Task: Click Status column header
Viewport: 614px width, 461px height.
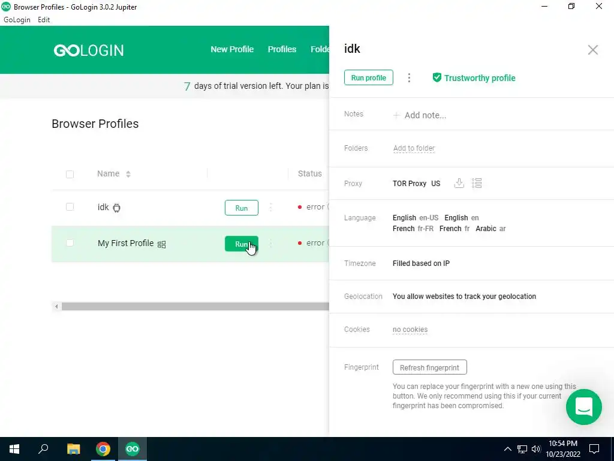Action: (310, 173)
